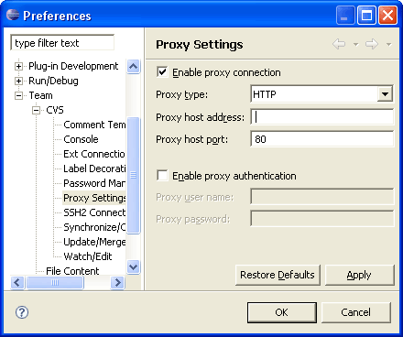
Task: Open Update/Merge preference page
Action: tap(94, 242)
